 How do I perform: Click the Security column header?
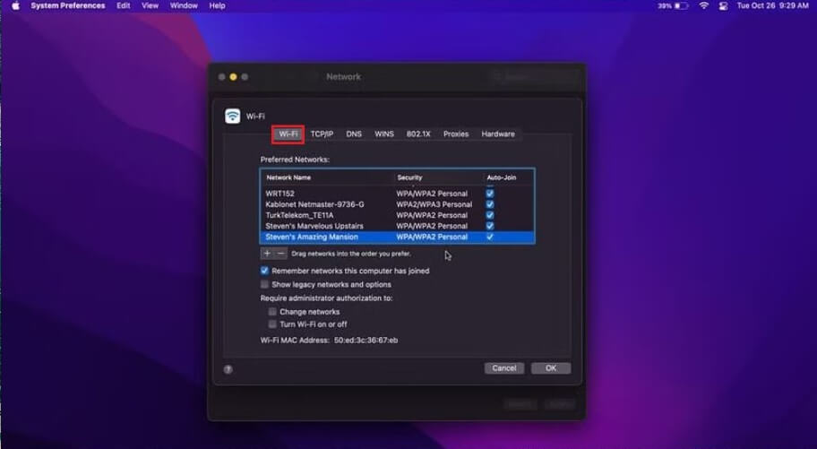tap(409, 177)
